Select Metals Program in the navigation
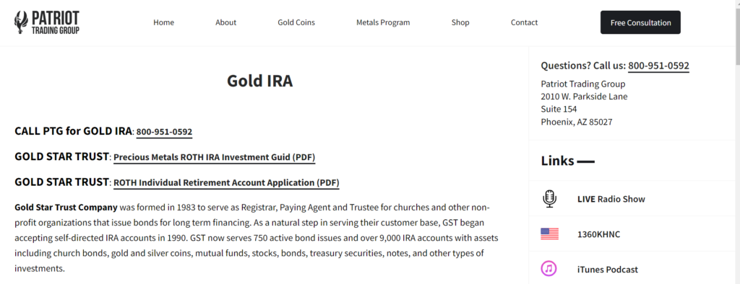The image size is (740, 284). click(x=383, y=22)
